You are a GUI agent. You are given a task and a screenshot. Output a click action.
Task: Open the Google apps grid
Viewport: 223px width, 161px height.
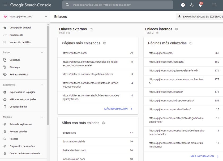[214, 5]
